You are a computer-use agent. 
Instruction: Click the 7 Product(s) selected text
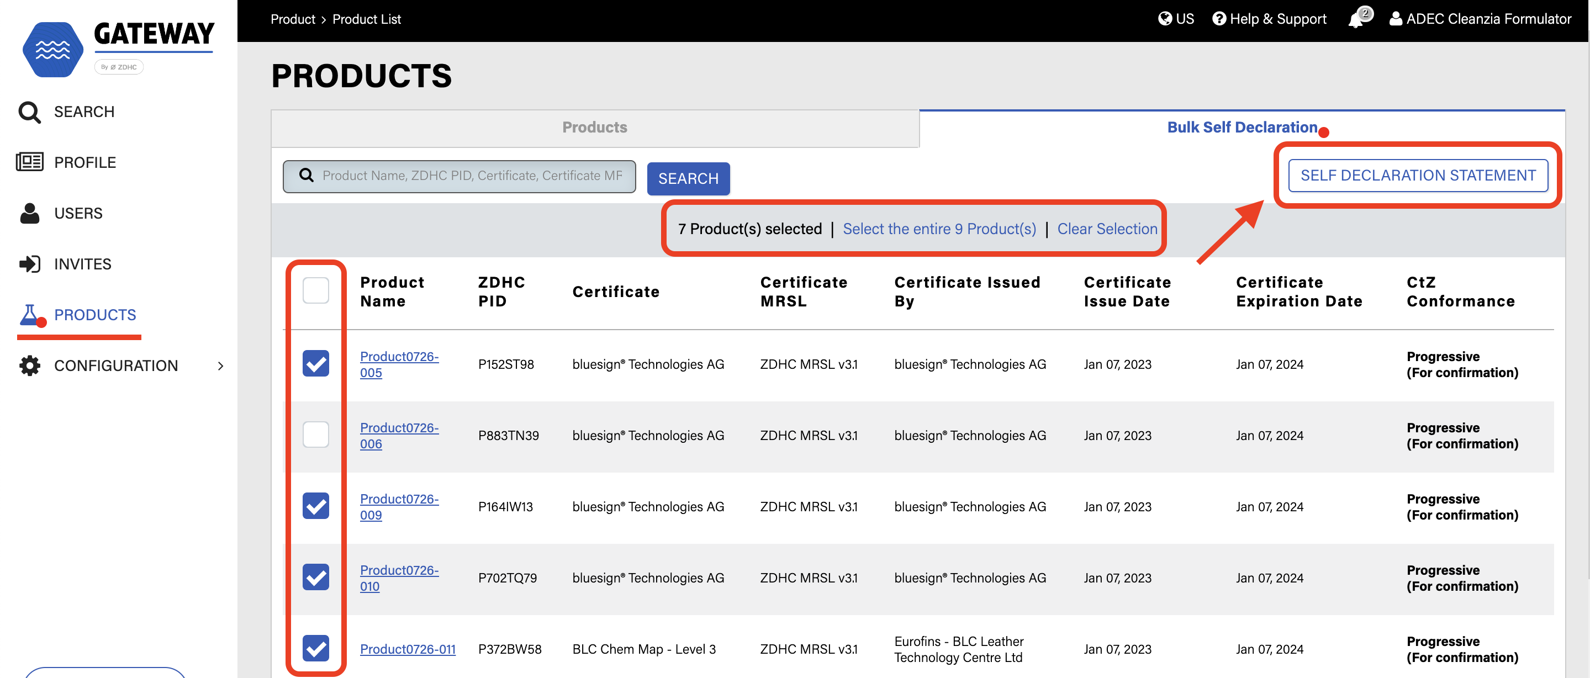[x=749, y=229]
